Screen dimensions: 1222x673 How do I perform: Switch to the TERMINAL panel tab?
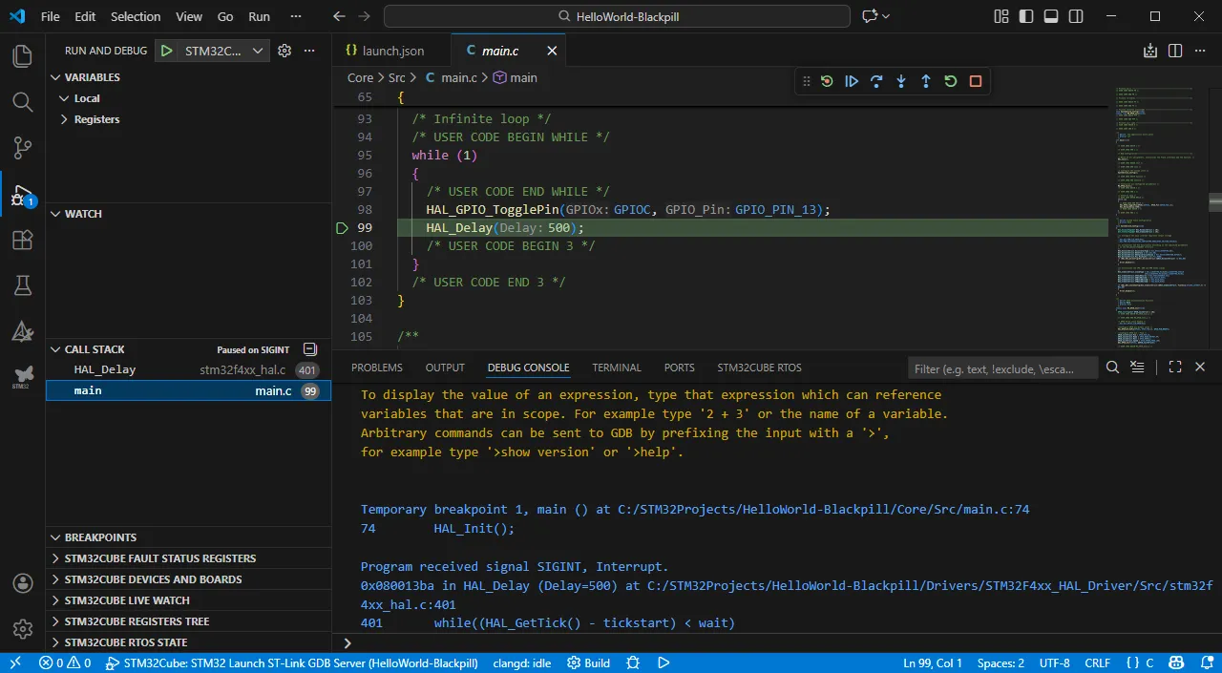(x=617, y=368)
